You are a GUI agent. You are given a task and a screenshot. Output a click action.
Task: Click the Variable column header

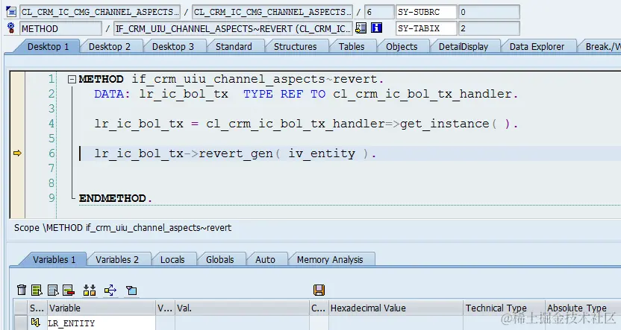tap(101, 308)
